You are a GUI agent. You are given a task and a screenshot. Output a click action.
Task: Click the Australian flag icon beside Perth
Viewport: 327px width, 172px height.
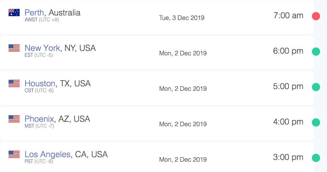pos(14,12)
